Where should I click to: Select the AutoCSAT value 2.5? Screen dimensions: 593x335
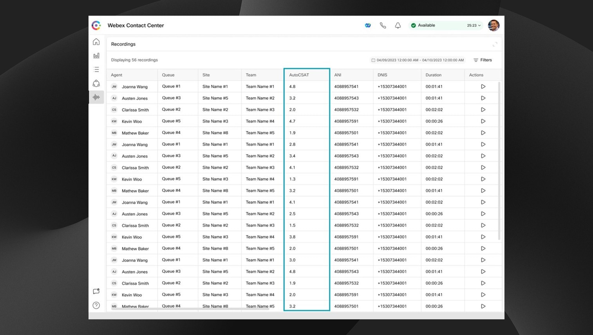tap(292, 214)
